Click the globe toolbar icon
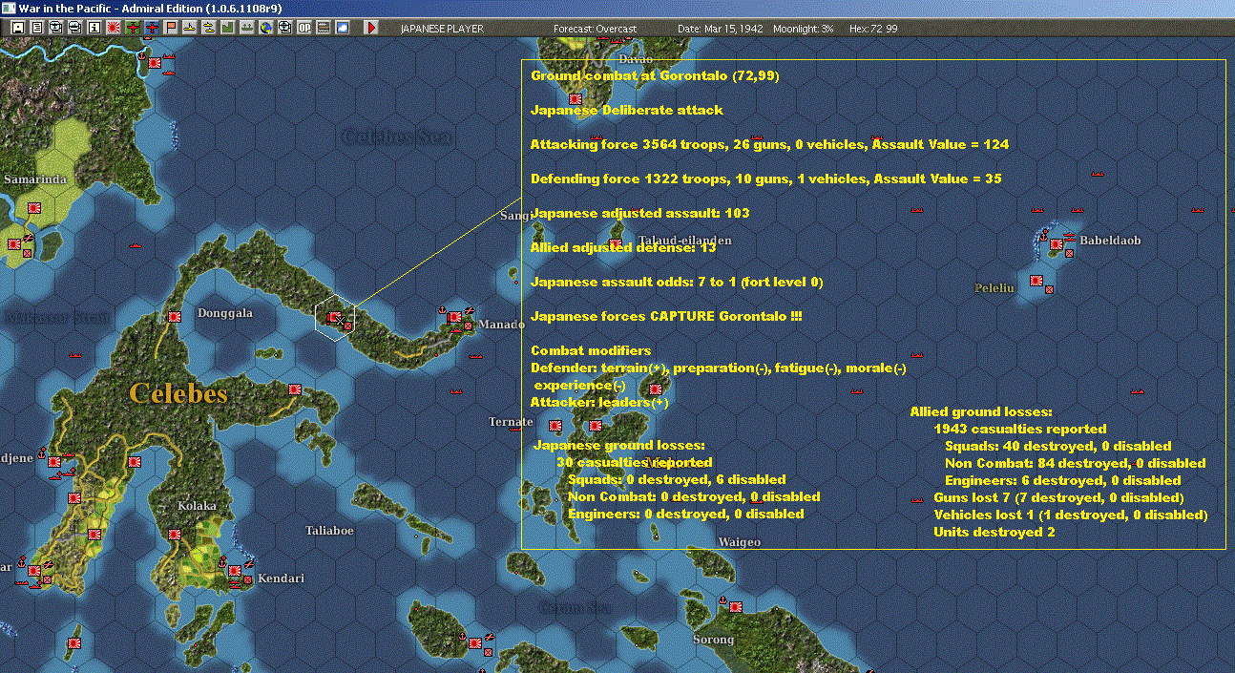 [x=266, y=28]
